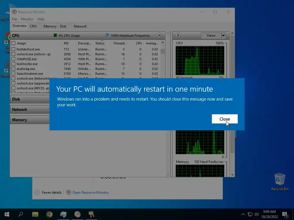294x220 pixels.
Task: Check the audiodg.exe process checkbox
Action: coord(13,69)
